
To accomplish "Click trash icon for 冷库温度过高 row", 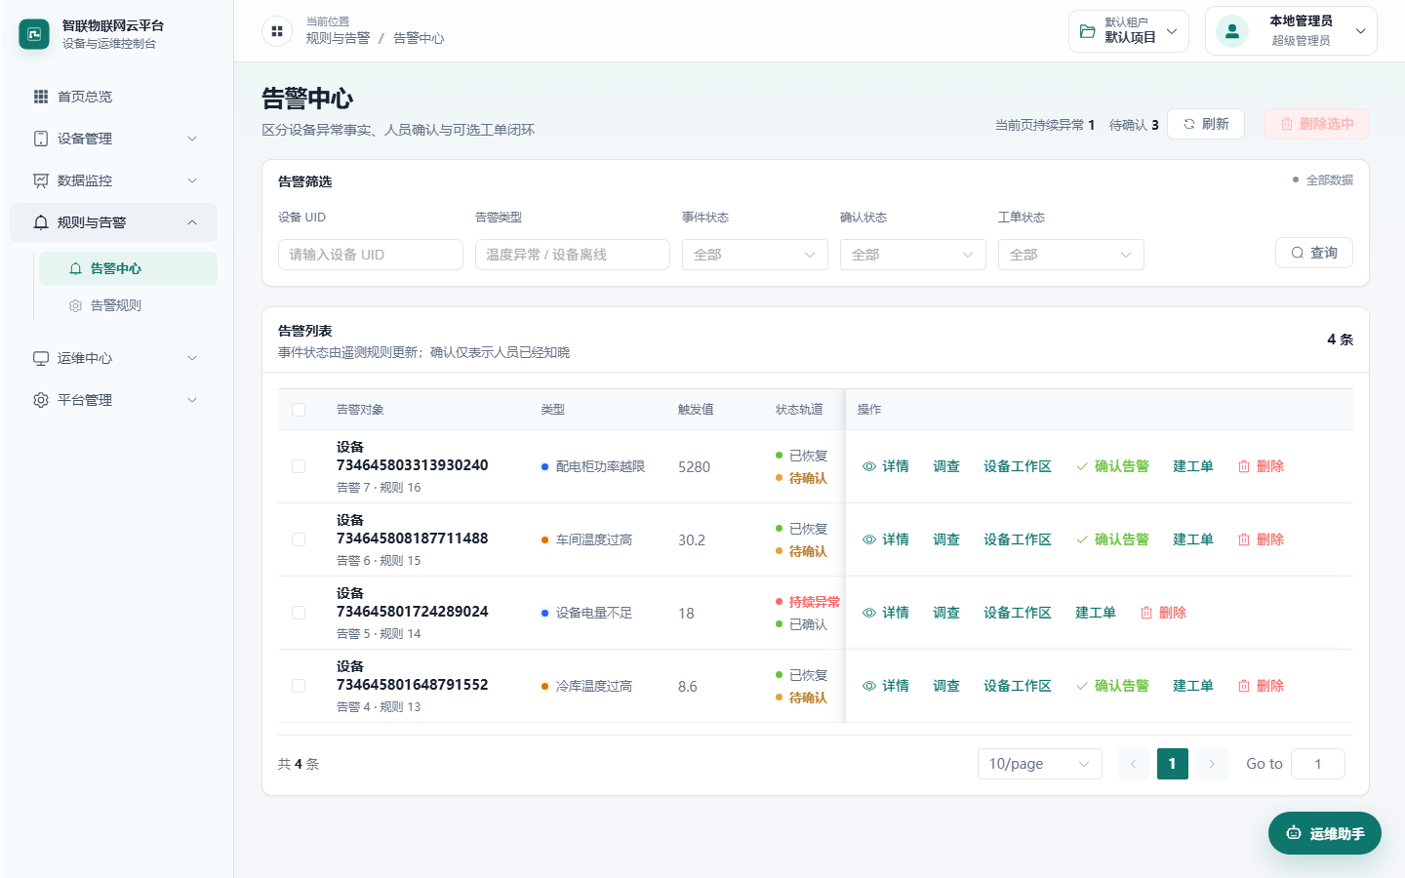I will point(1244,686).
